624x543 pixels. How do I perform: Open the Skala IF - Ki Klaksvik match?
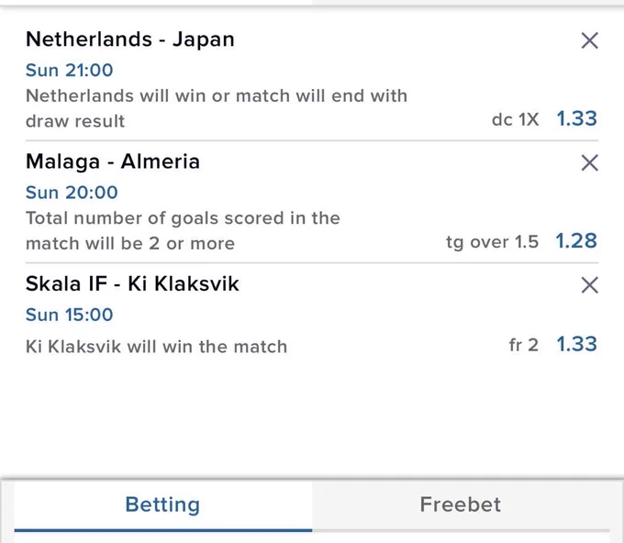coord(132,284)
